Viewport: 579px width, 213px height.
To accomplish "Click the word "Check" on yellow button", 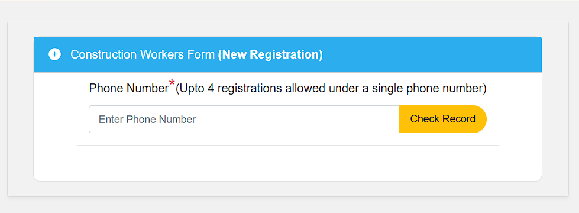I will pyautogui.click(x=425, y=120).
